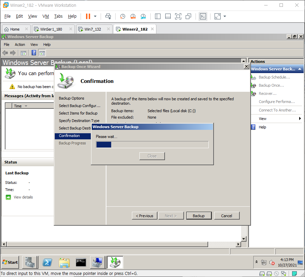Click View details link in Status
305x277 pixels.
click(23, 197)
